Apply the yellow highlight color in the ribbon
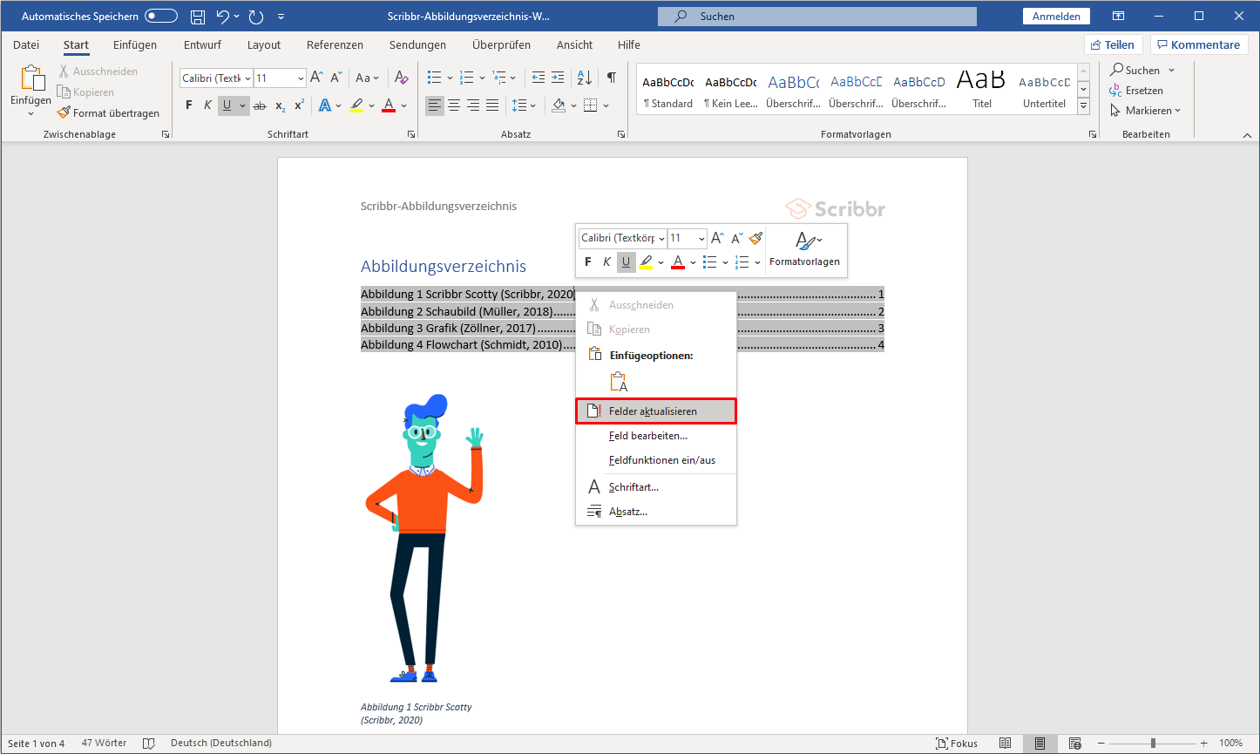Image resolution: width=1260 pixels, height=754 pixels. [356, 105]
